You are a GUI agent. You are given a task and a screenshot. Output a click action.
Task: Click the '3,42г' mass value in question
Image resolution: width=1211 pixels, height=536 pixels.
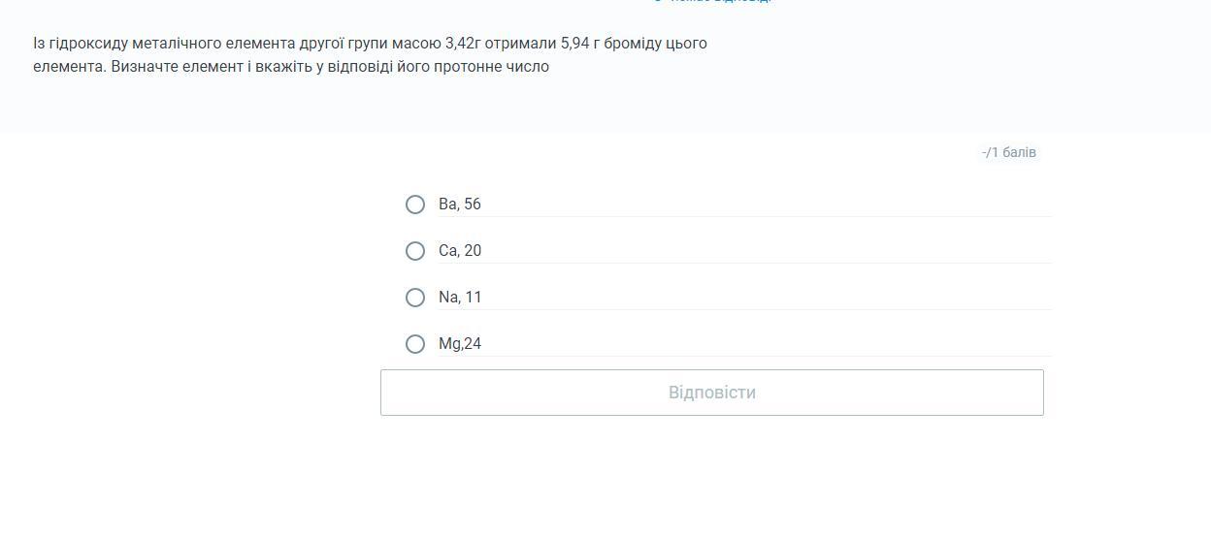[463, 44]
